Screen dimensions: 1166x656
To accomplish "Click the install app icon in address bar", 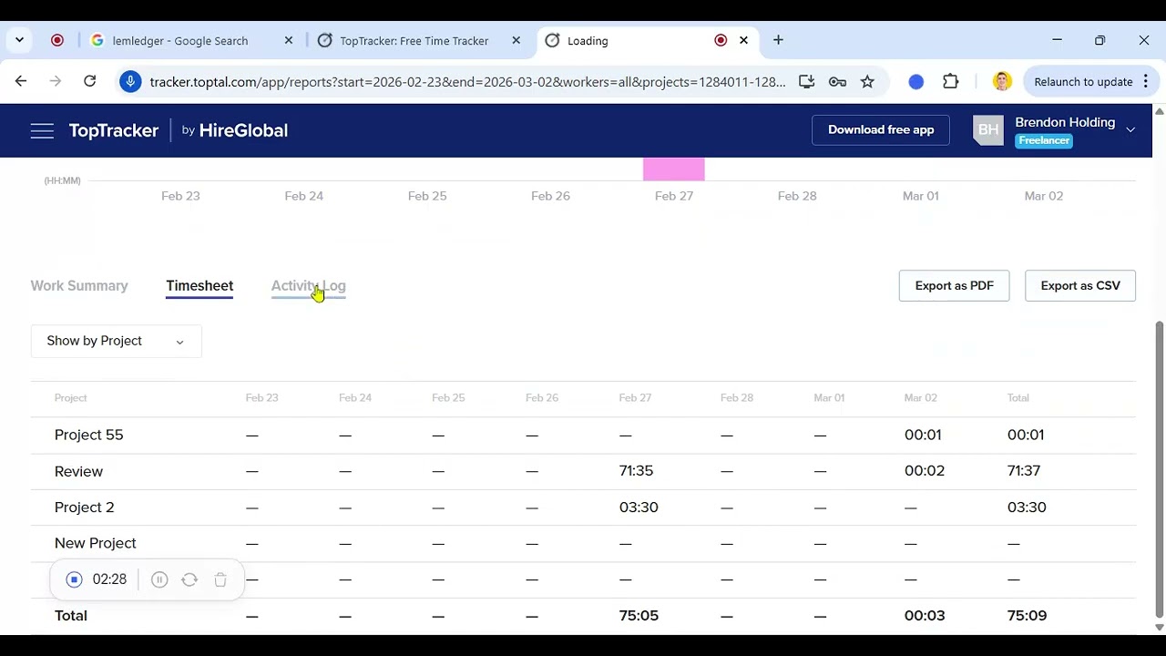I will pos(806,82).
